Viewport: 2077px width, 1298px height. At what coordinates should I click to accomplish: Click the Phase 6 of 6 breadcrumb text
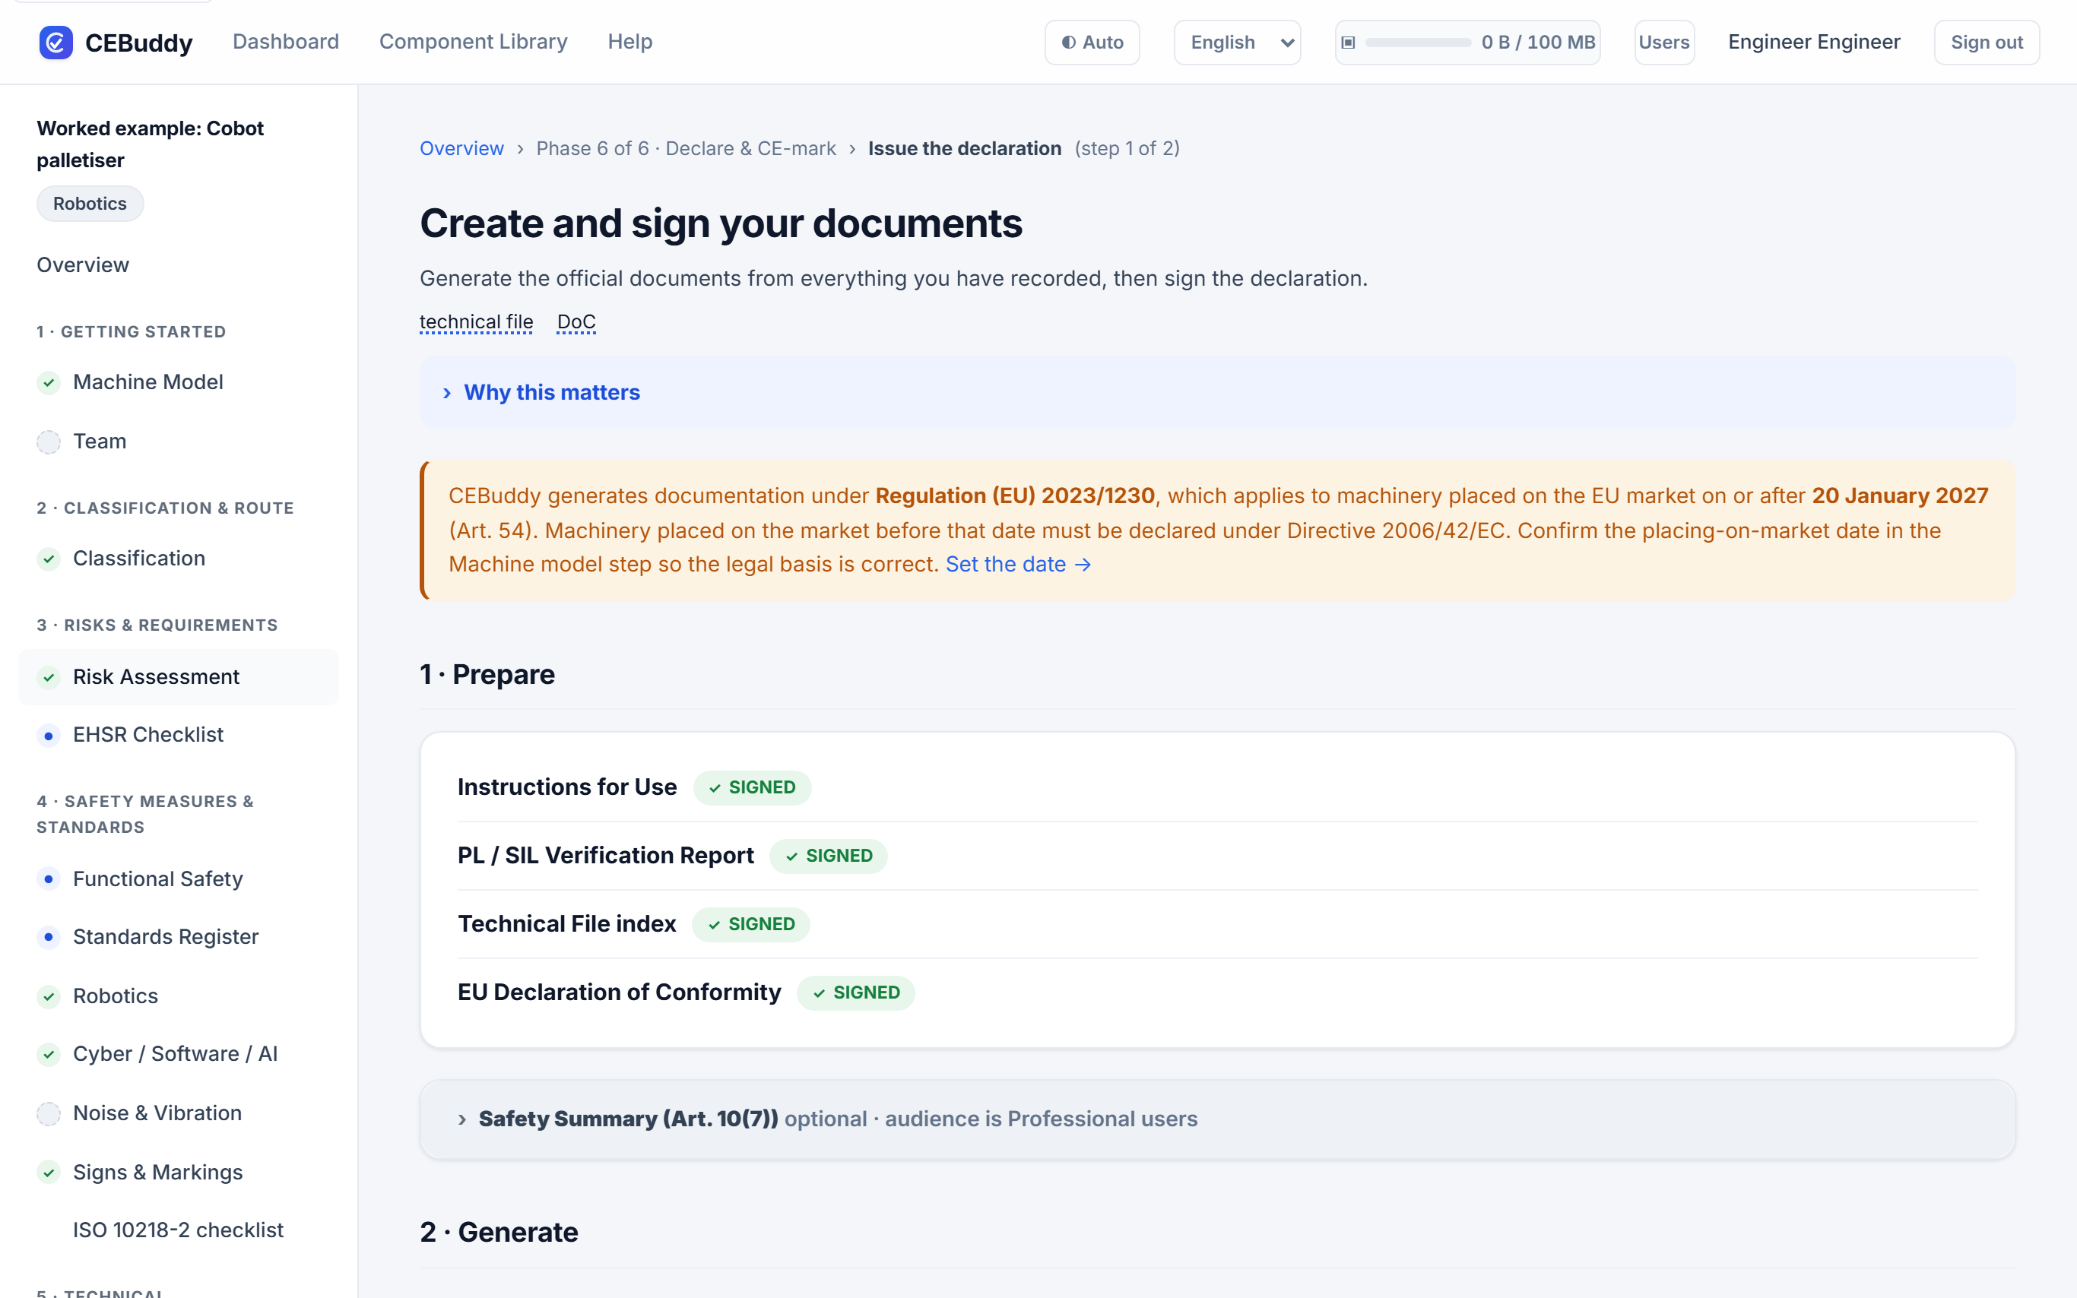click(686, 148)
